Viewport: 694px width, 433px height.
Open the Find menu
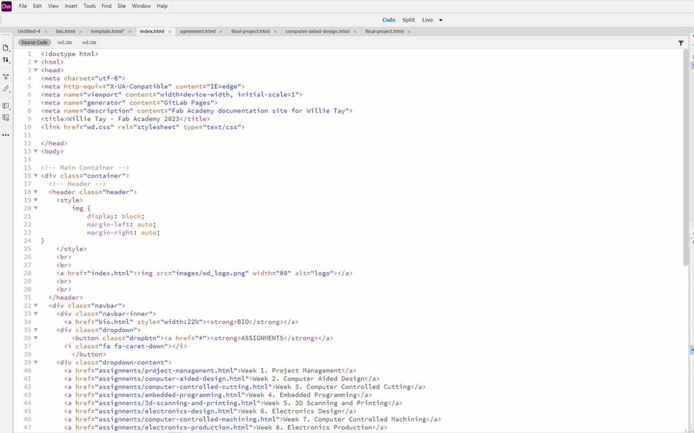106,6
